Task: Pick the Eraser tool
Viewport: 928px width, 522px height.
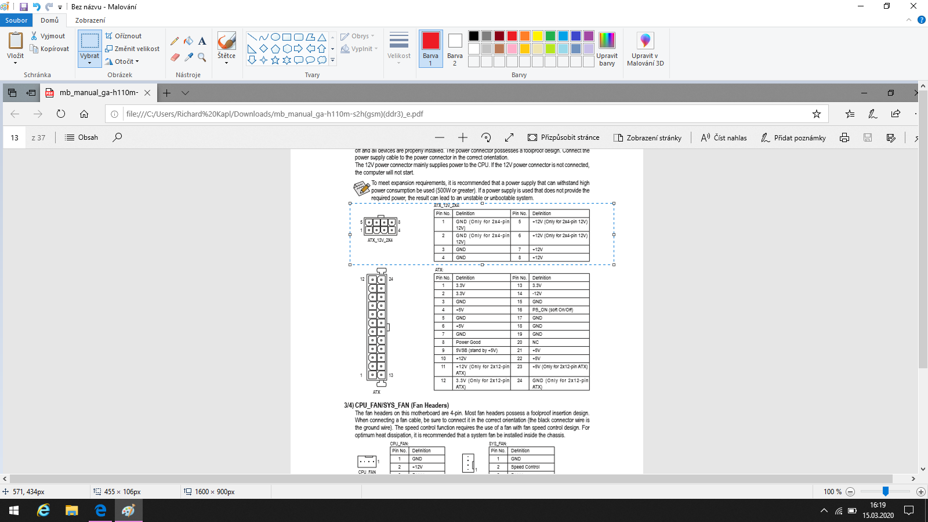Action: click(175, 57)
